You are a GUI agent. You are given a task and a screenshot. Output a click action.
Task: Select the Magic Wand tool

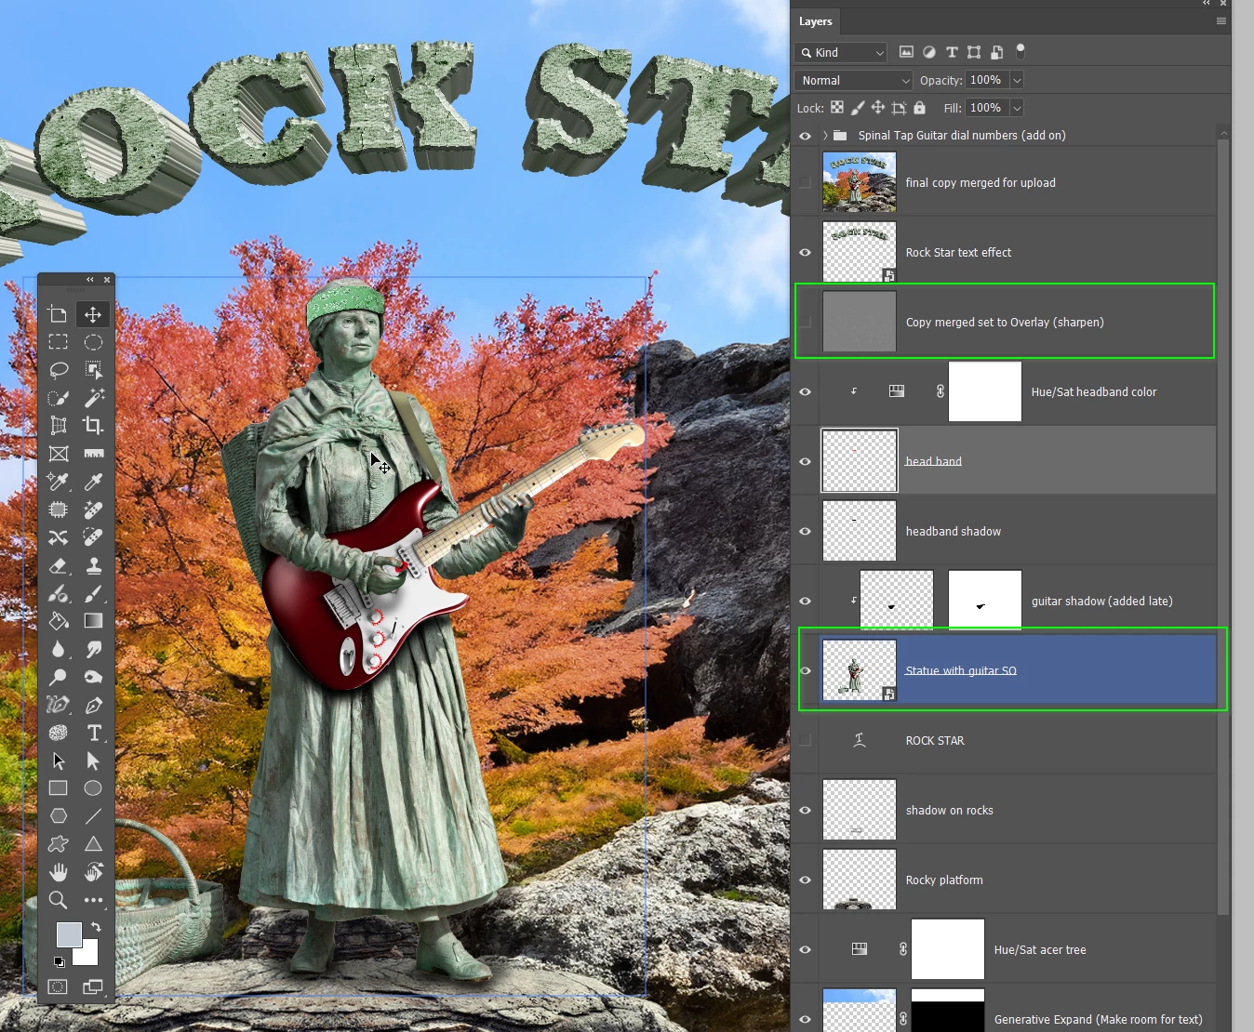point(93,398)
